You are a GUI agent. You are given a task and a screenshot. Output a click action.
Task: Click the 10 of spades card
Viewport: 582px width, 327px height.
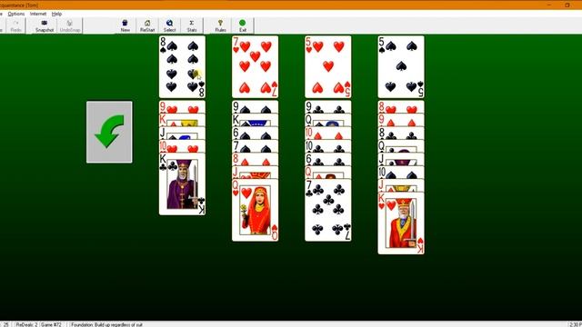(x=401, y=172)
